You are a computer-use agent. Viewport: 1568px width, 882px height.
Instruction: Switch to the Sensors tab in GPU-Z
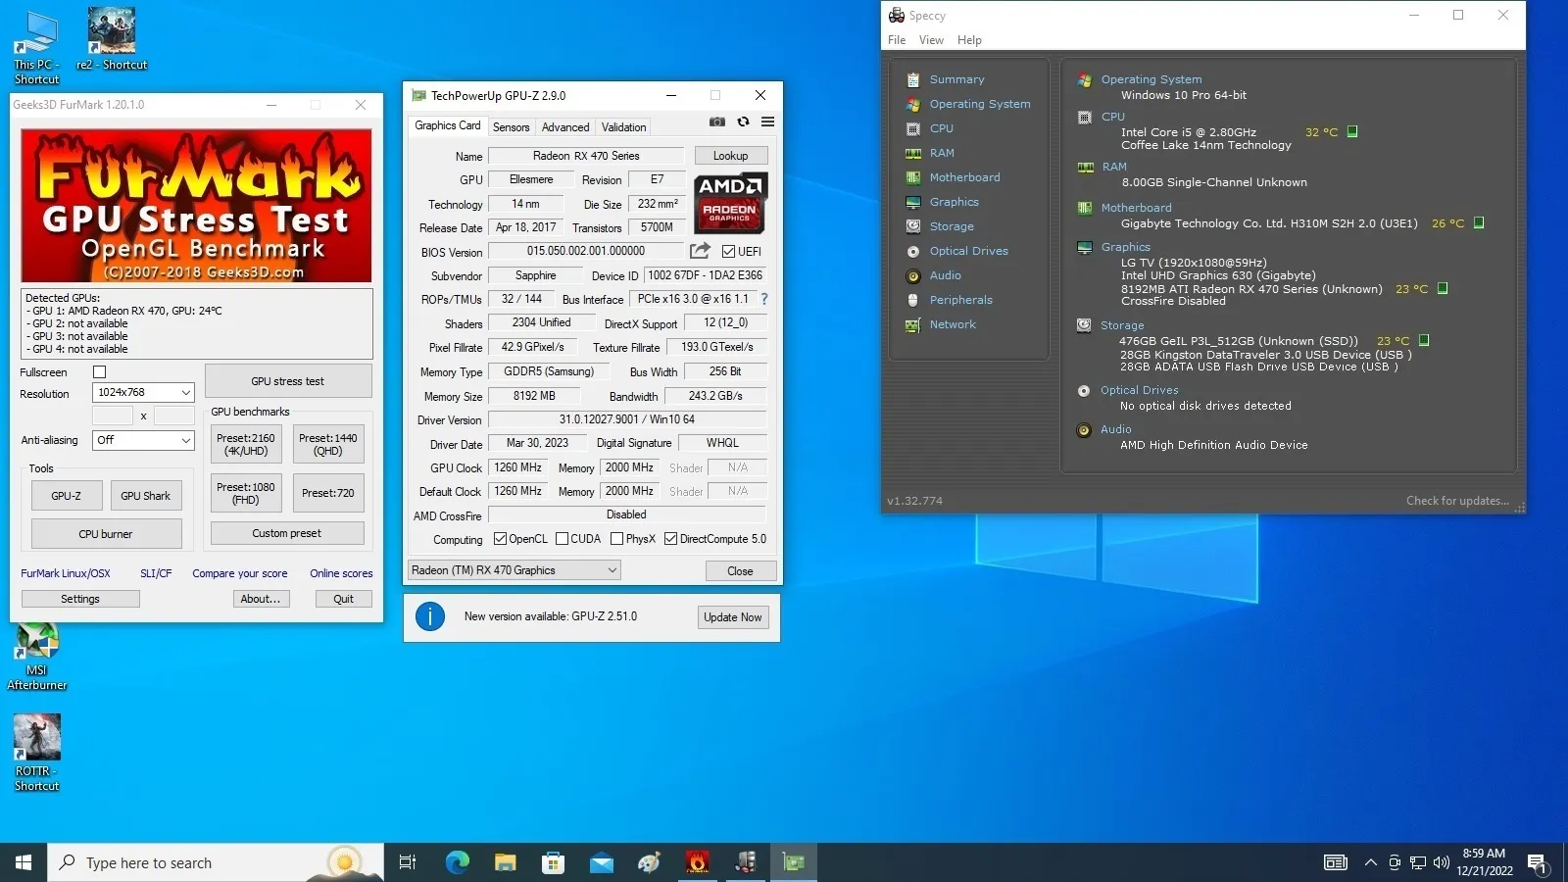(x=511, y=126)
